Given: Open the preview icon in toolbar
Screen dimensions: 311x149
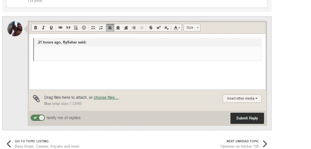Looking at the screenshot, I should (x=76, y=28).
